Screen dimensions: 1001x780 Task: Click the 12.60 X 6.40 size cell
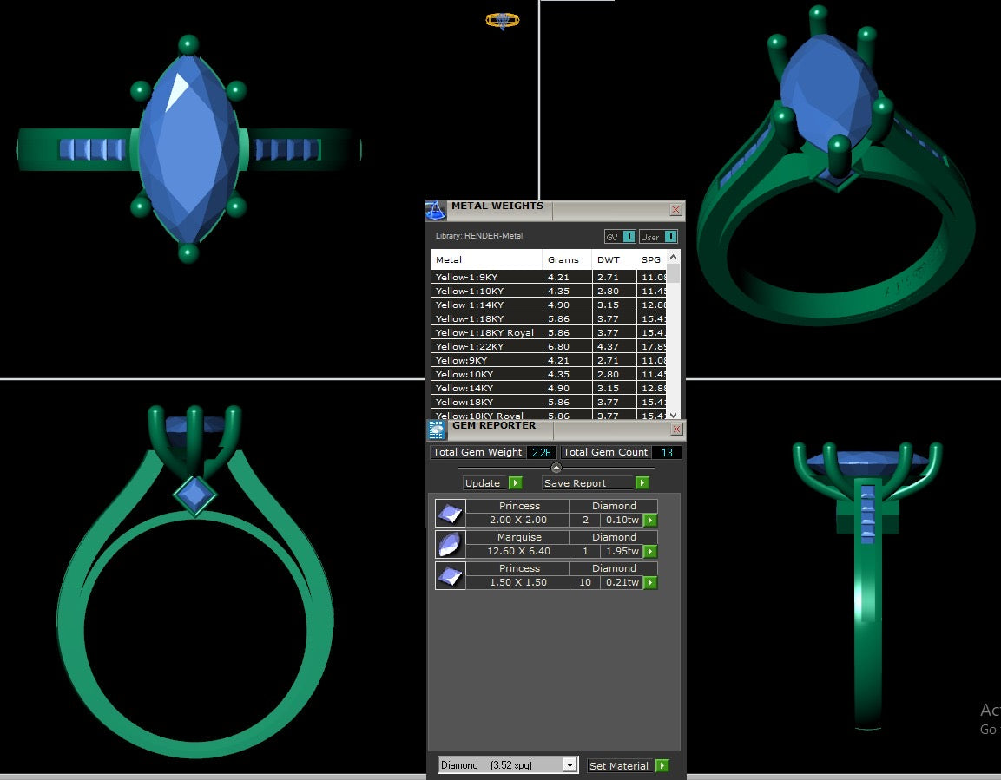pos(518,551)
